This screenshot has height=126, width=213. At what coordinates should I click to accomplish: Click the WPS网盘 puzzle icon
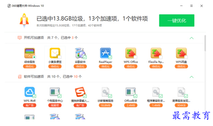181,53
